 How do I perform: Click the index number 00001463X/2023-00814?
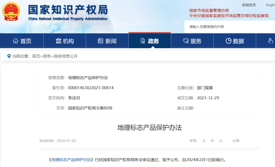coord(91,88)
